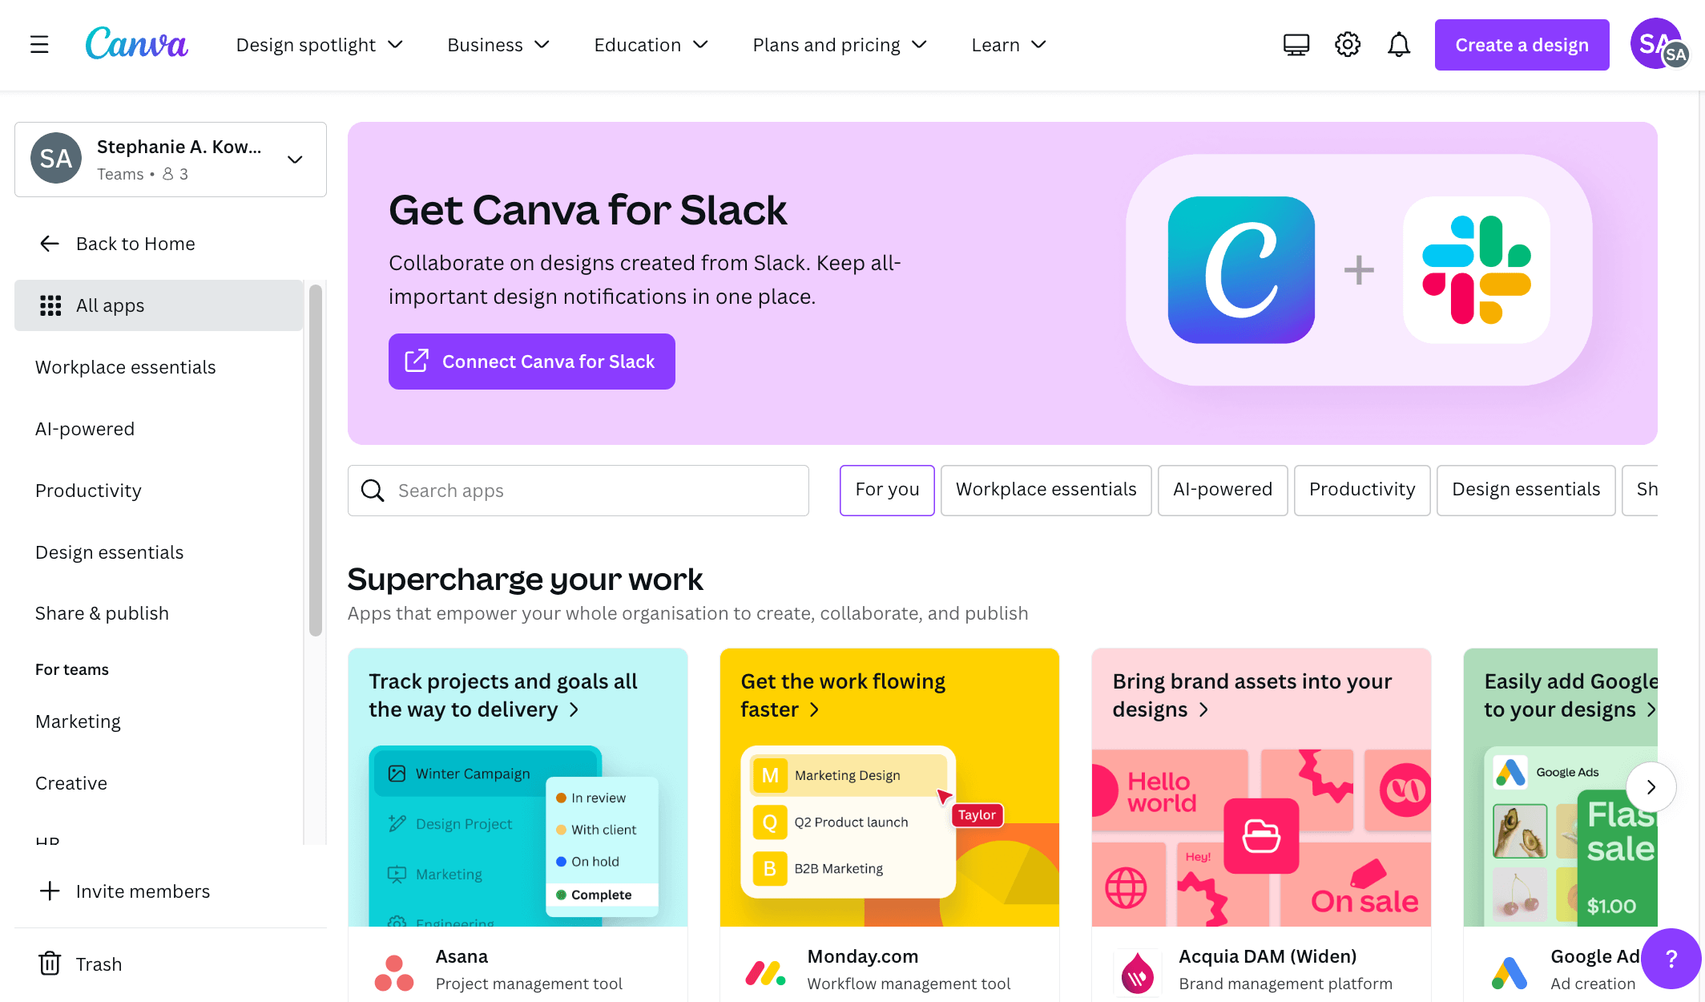Click Track projects and goals card

coord(518,787)
